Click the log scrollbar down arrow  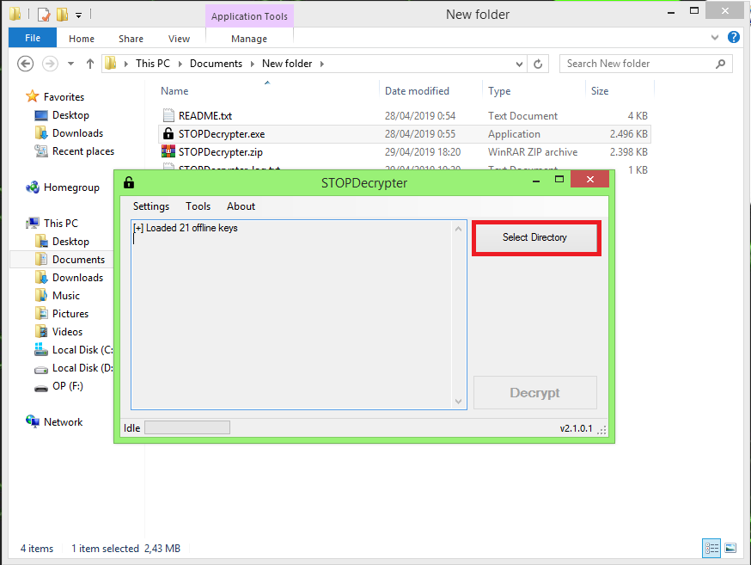[x=458, y=401]
